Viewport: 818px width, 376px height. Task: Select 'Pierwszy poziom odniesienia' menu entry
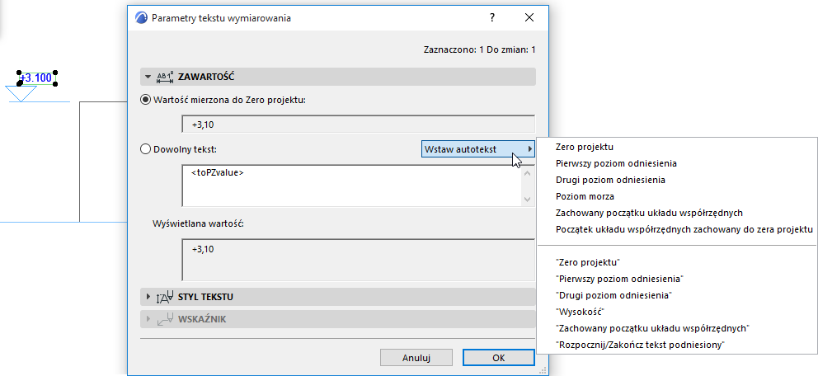616,163
